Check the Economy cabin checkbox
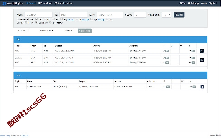Viewport: 221px width, 138px height. click(x=50, y=22)
